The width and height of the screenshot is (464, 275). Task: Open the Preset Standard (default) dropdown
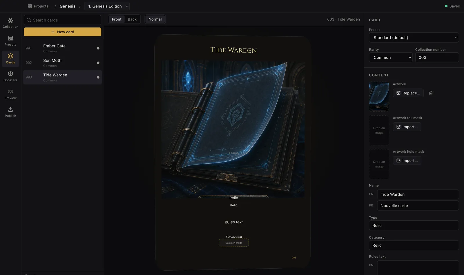point(414,38)
